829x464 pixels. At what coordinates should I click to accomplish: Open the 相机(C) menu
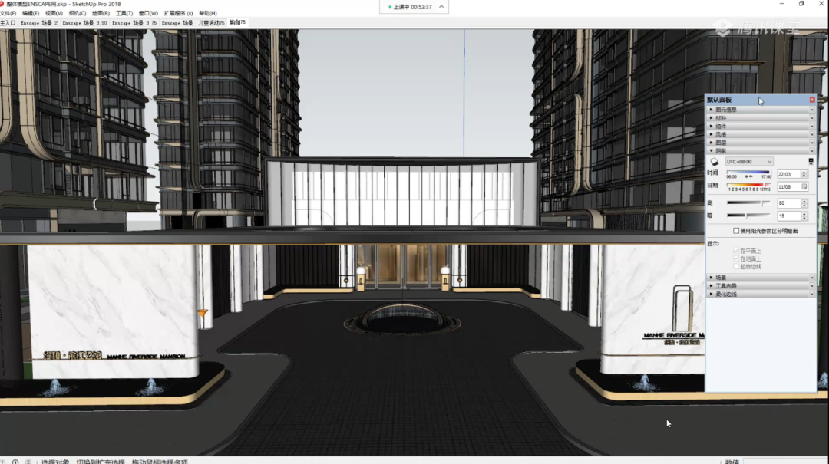[x=78, y=13]
